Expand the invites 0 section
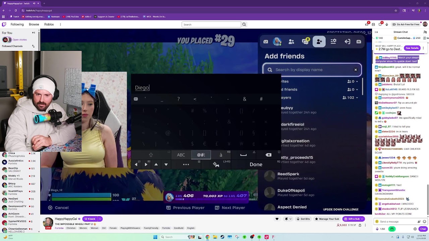The height and width of the screenshot is (241, 429). [353, 81]
